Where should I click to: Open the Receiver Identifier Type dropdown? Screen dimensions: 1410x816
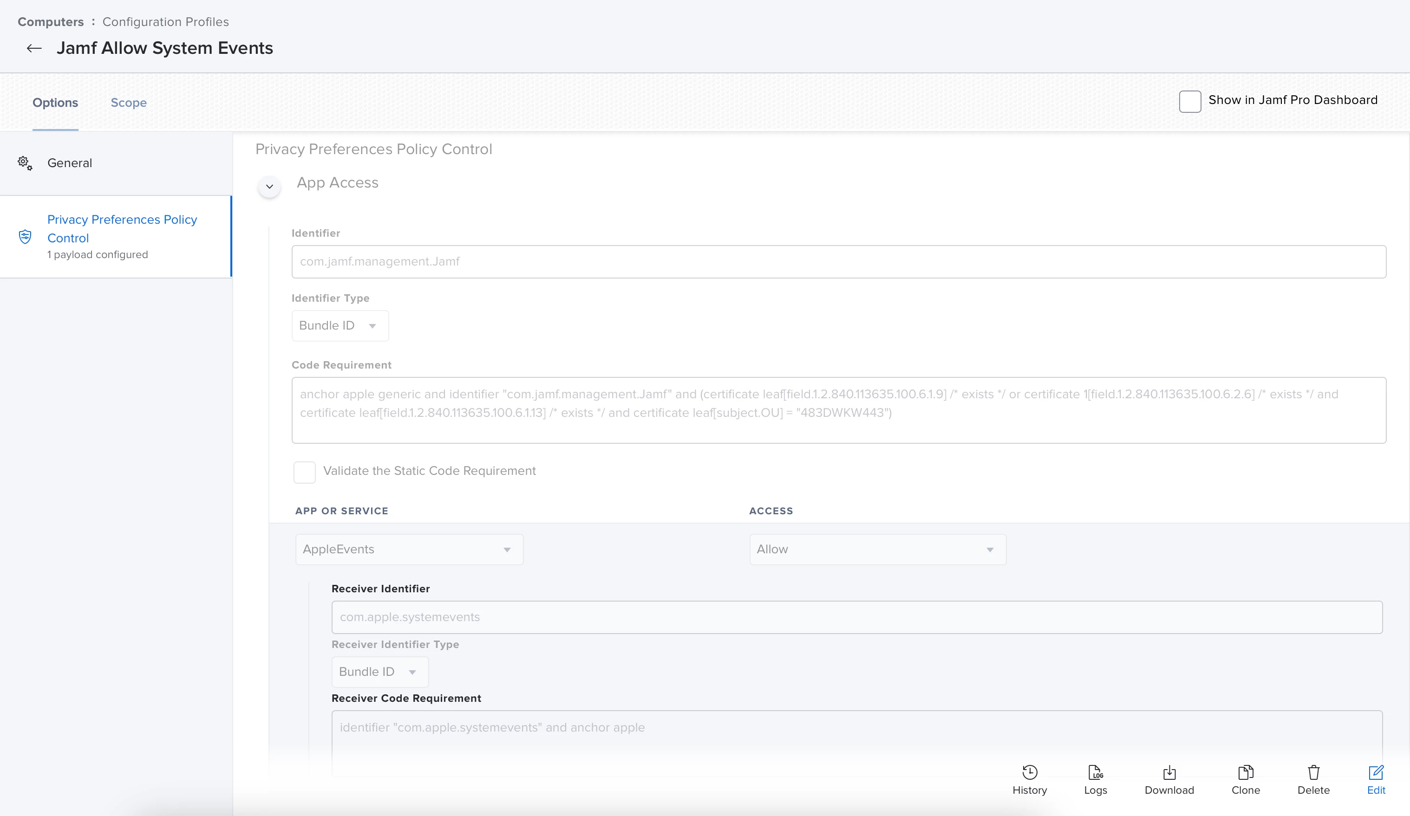[x=380, y=672]
